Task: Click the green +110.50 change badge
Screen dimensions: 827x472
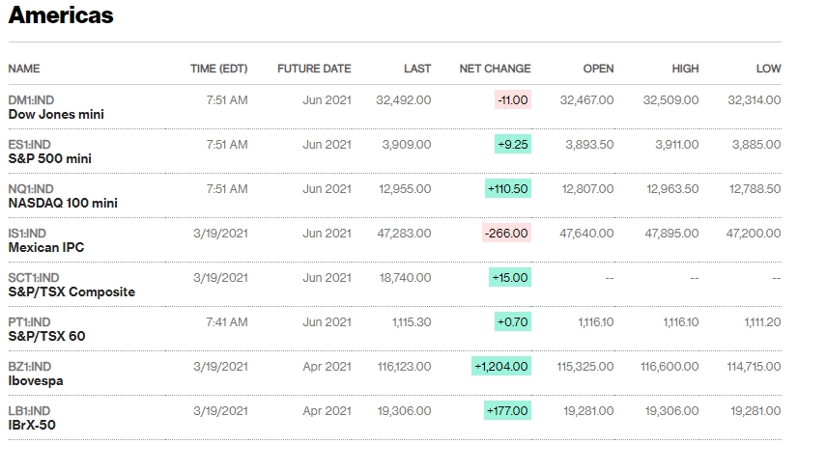Action: [507, 188]
